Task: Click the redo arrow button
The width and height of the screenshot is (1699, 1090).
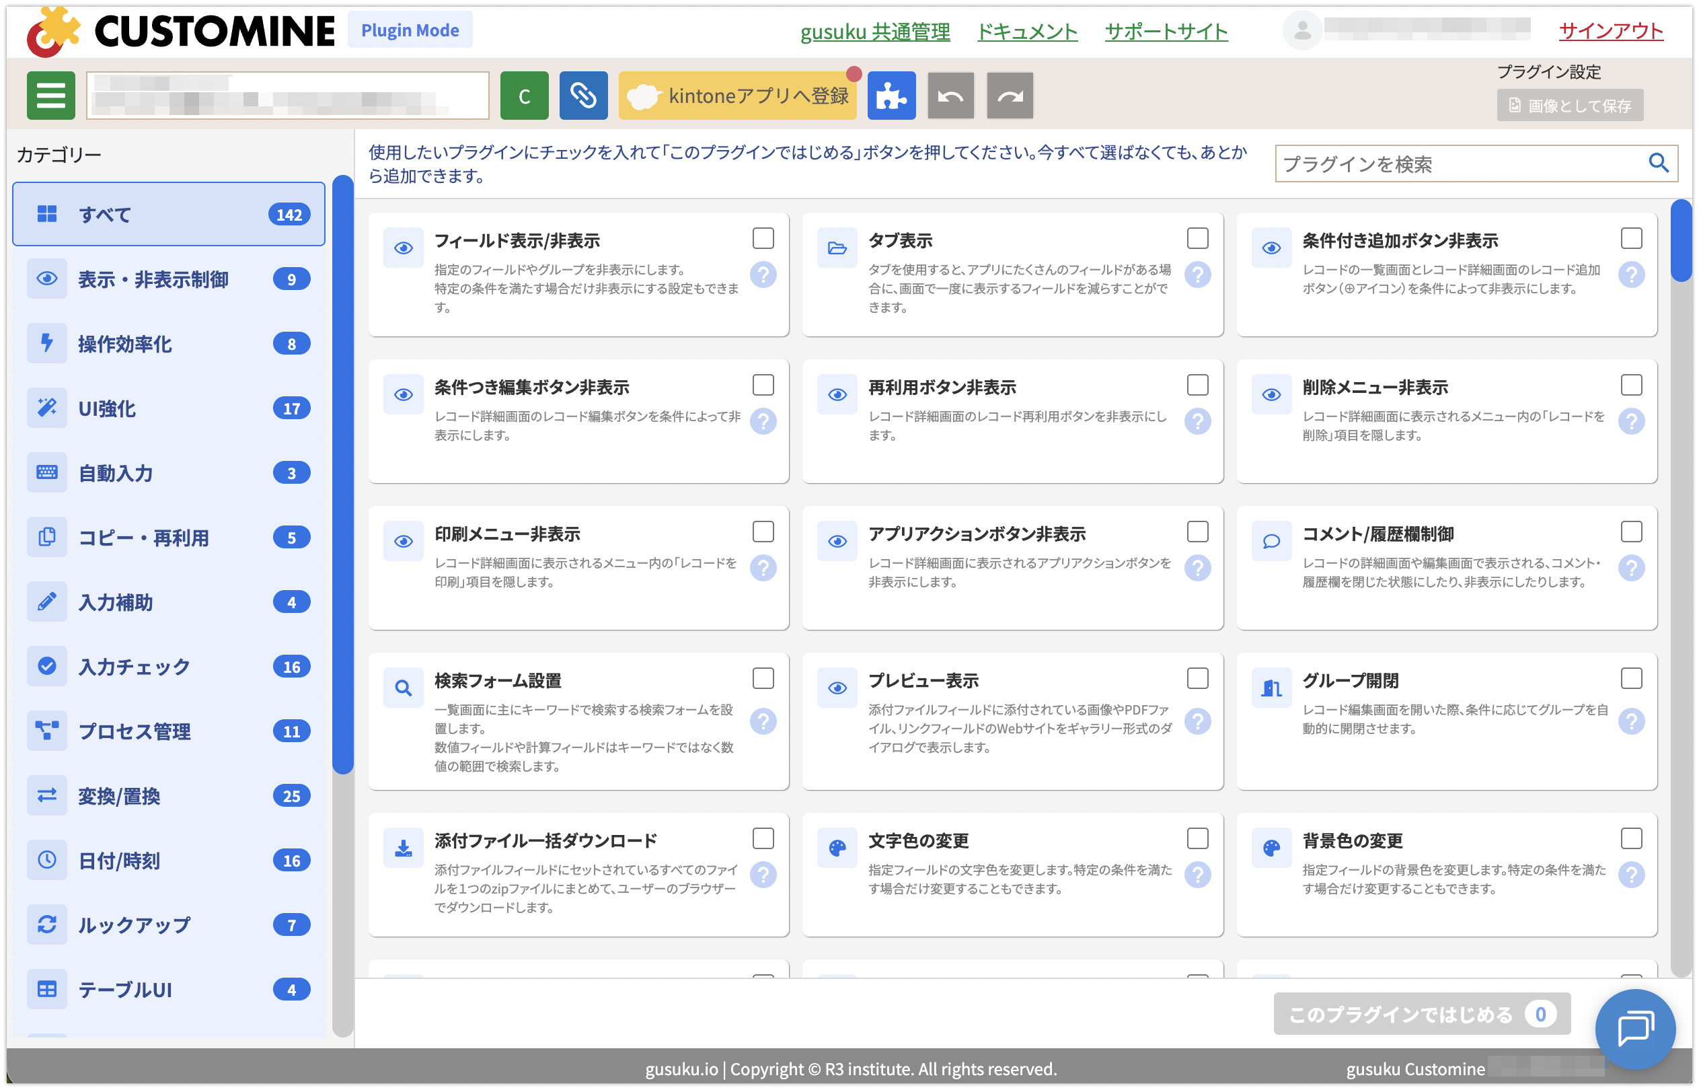Action: [x=1010, y=96]
